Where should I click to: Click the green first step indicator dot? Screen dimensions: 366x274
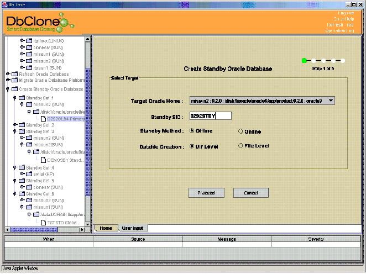point(304,61)
